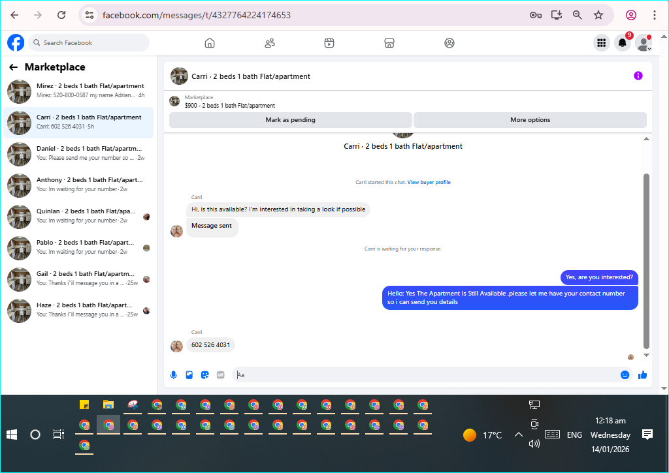Click chat scrollbar up arrow
The height and width of the screenshot is (473, 669).
646,139
